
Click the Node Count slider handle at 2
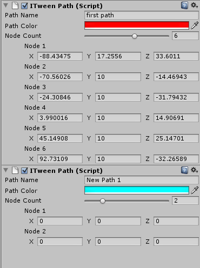pos(103,201)
